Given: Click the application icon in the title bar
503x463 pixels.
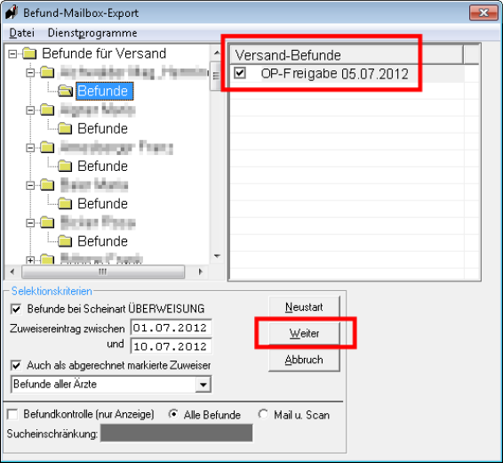Looking at the screenshot, I should tap(12, 12).
